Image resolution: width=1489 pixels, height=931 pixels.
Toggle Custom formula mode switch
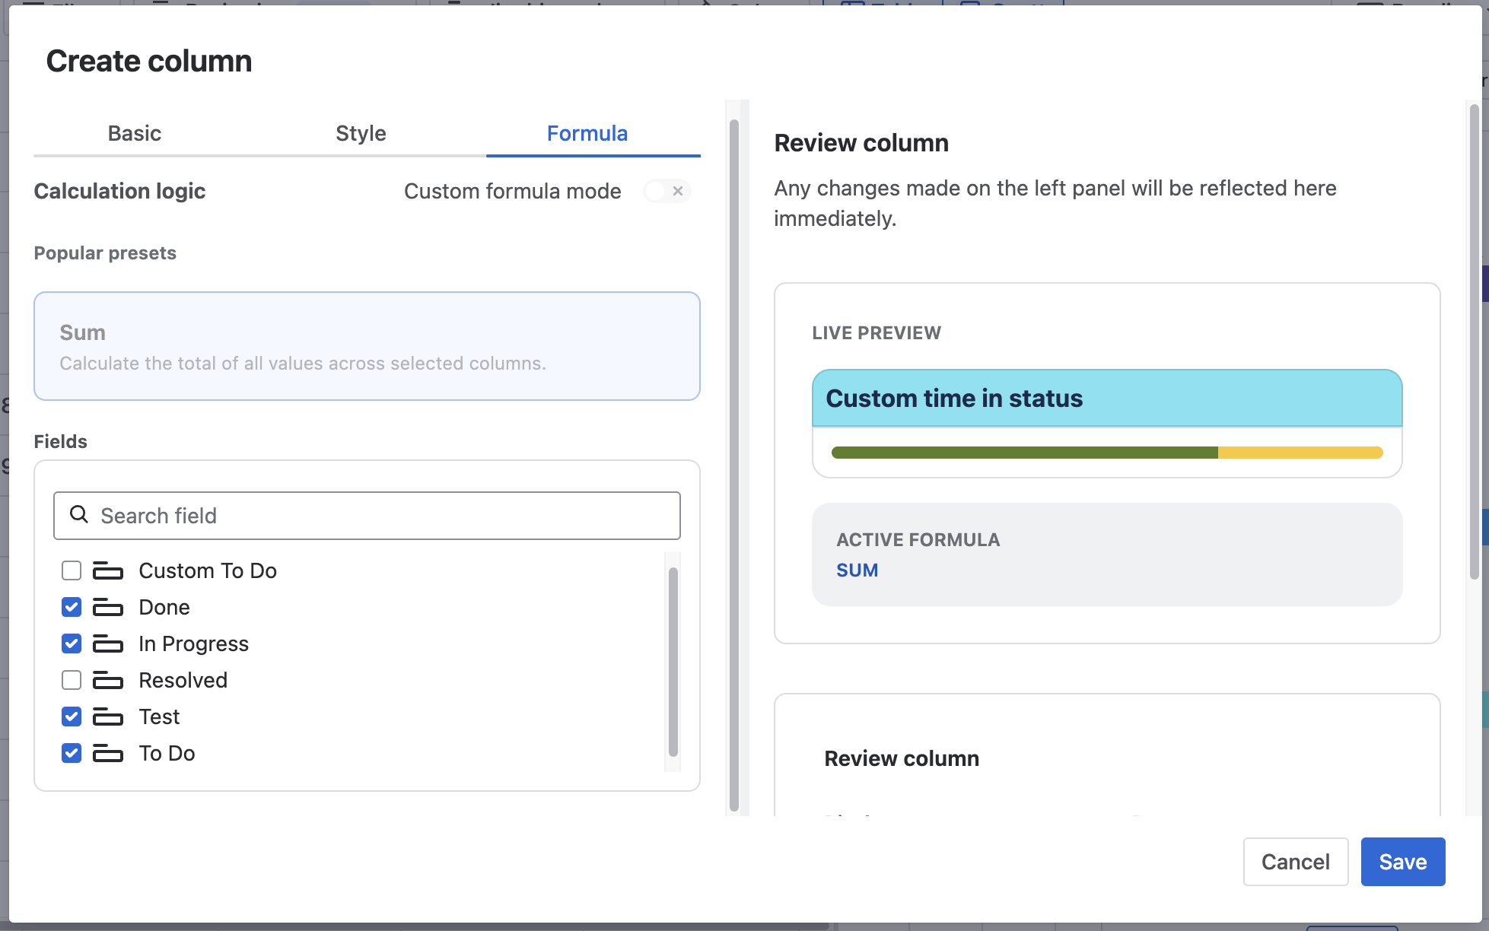(667, 191)
